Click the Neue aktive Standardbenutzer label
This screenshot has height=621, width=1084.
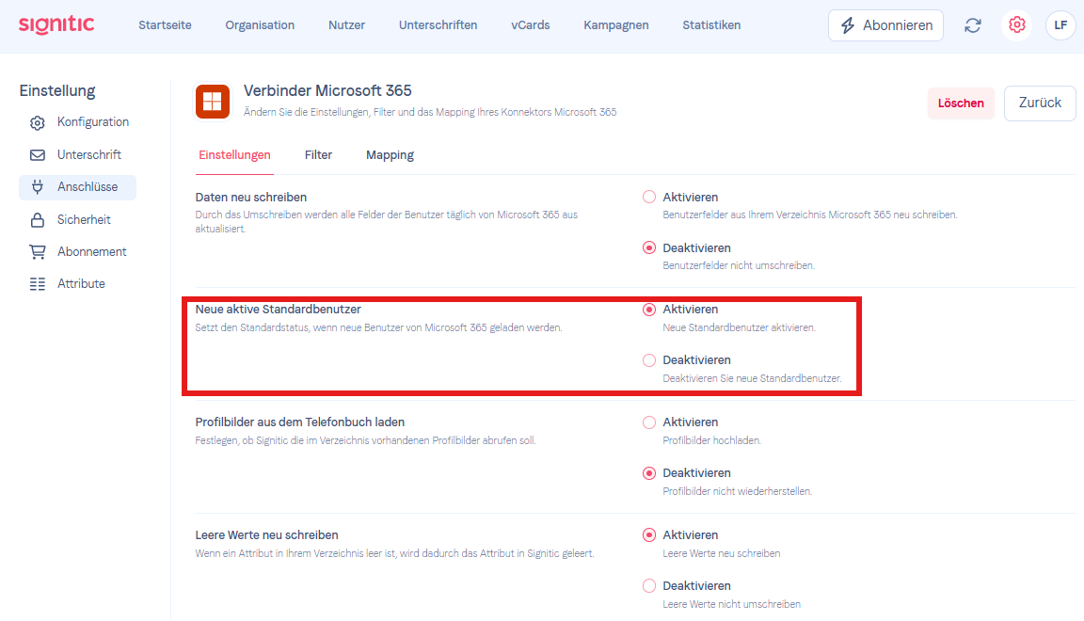(x=278, y=310)
